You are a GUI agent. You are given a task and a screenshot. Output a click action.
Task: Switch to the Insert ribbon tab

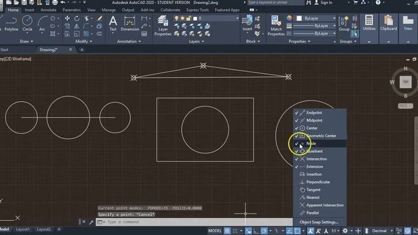tap(29, 10)
